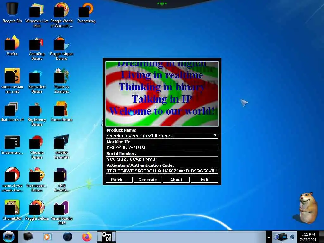Open the Windows Start menu orb
Image resolution: width=324 pixels, height=243 pixels.
click(9, 237)
